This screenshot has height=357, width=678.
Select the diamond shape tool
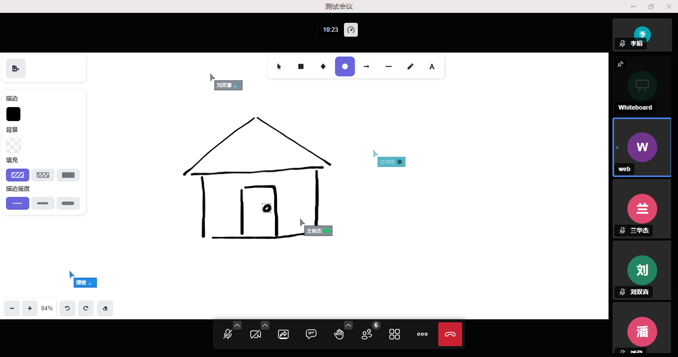(x=323, y=66)
